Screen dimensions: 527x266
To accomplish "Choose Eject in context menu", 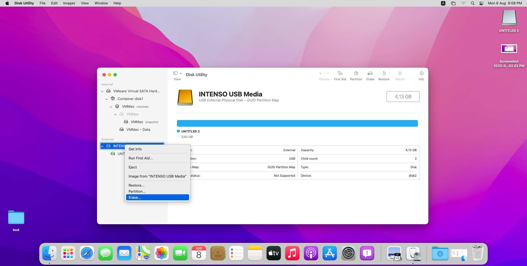I will click(157, 167).
